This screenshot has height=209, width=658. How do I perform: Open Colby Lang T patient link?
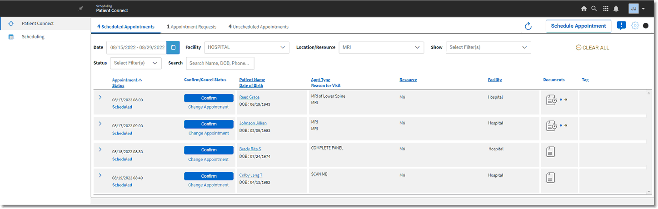(251, 175)
